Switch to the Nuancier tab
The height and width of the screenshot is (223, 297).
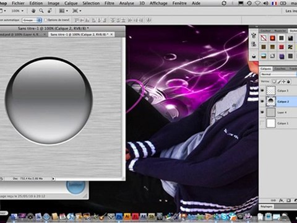[x=280, y=31]
